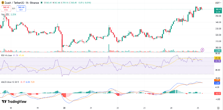The height and width of the screenshot is (110, 223).
Task: Click the -0.05 (-0.01%) change value
Action: (84, 3)
